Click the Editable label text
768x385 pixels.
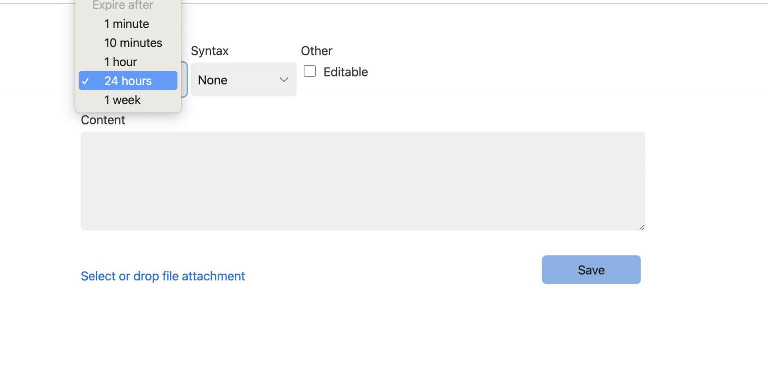coord(345,72)
